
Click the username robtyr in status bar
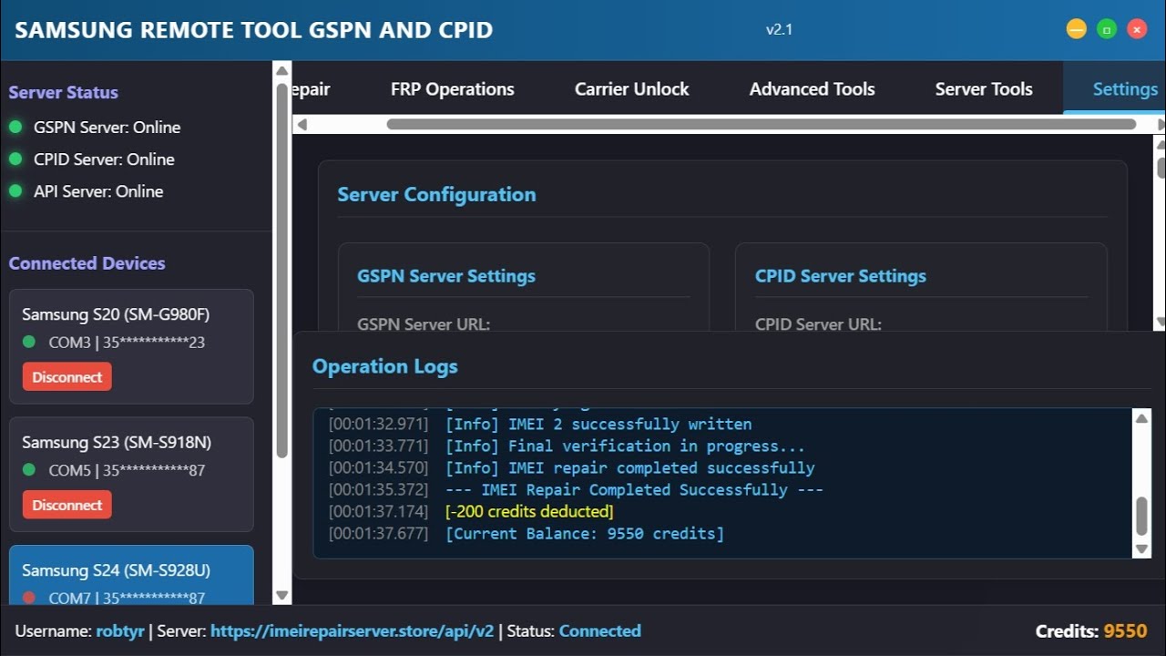(120, 630)
